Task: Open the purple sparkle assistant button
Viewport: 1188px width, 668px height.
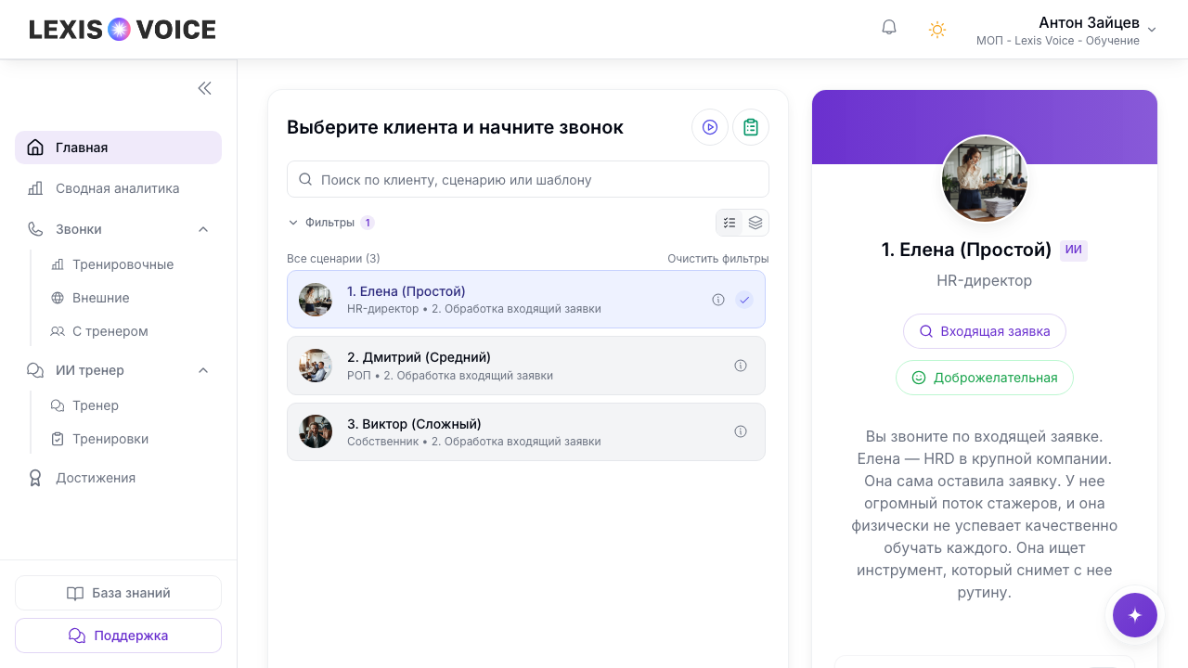Action: pos(1135,615)
